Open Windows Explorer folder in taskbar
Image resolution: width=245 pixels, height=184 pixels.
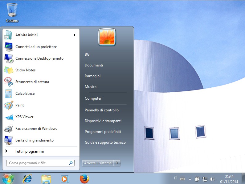[46, 179]
